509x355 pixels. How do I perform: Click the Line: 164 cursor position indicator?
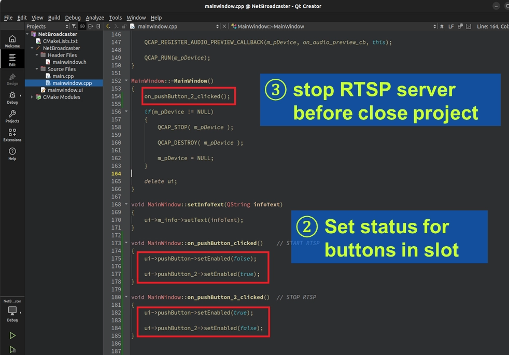click(x=492, y=26)
